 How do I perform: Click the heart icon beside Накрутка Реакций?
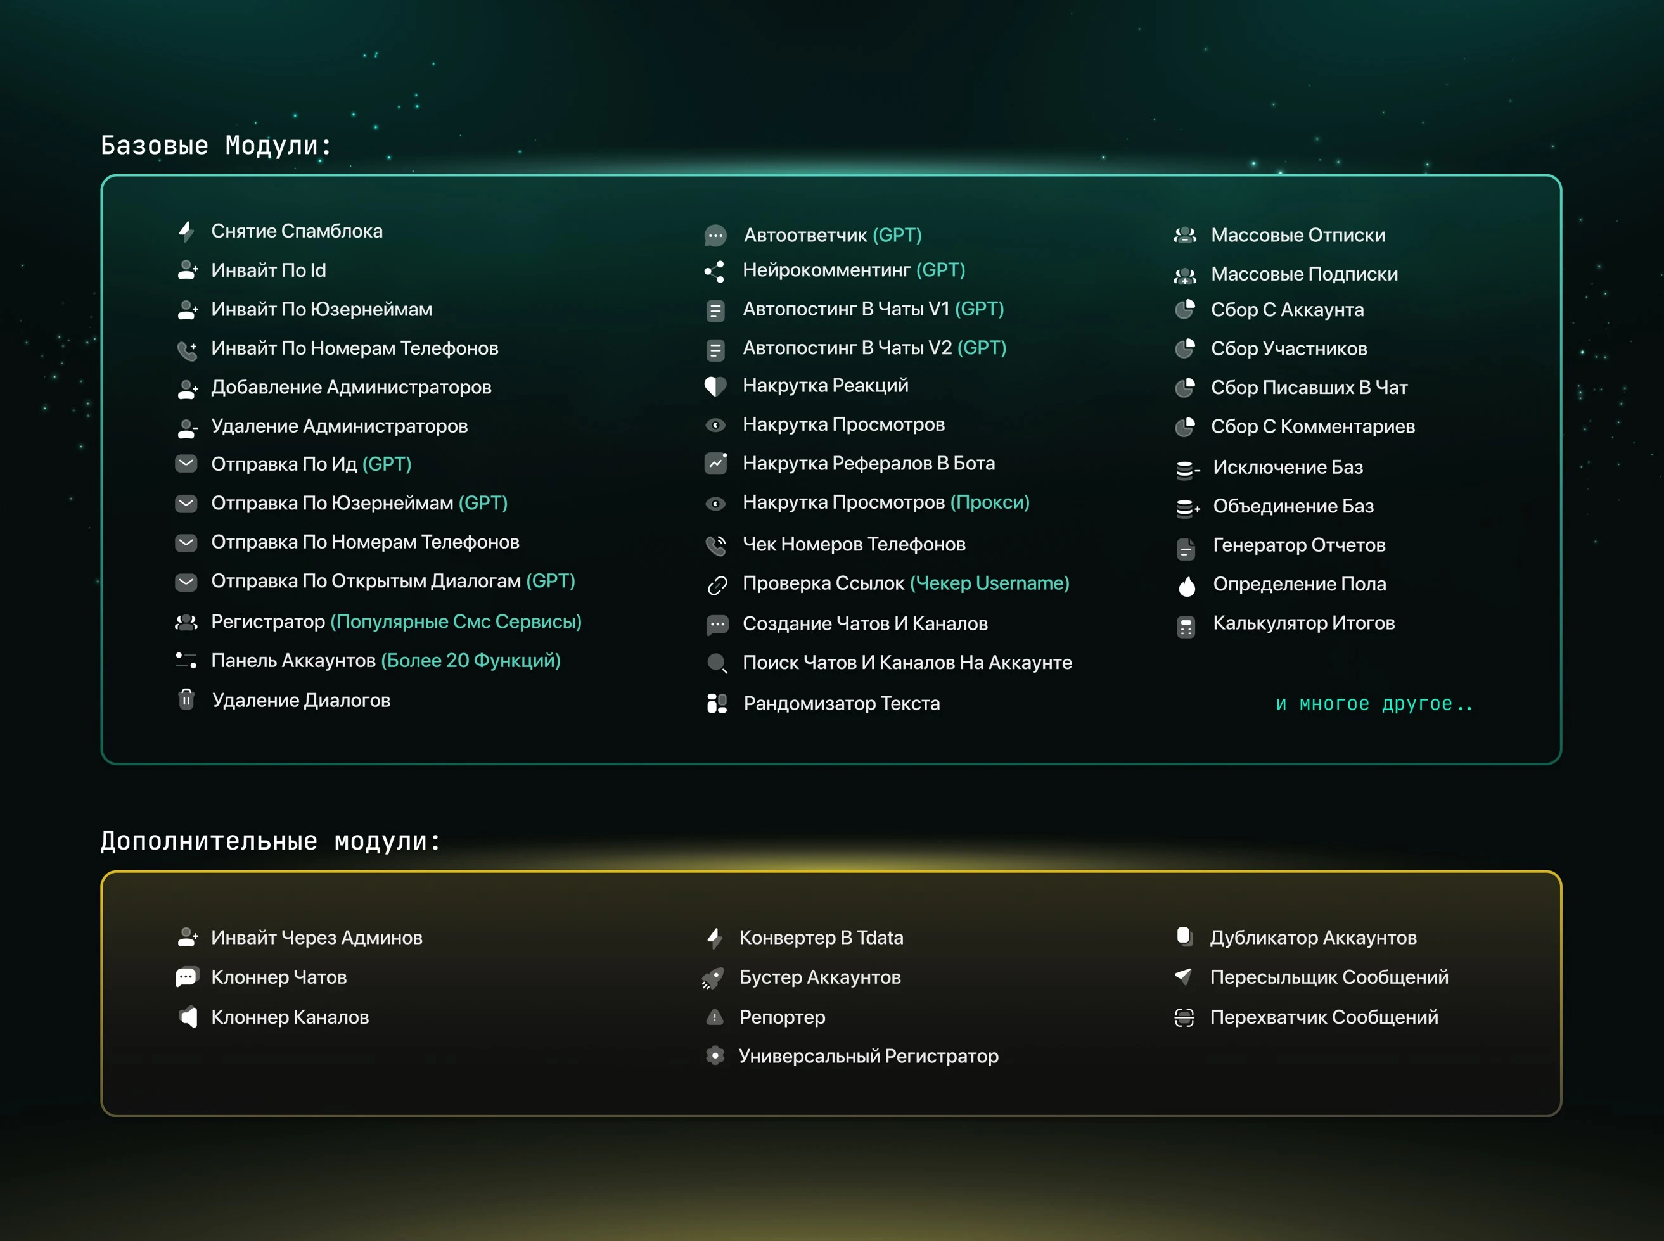pyautogui.click(x=715, y=385)
